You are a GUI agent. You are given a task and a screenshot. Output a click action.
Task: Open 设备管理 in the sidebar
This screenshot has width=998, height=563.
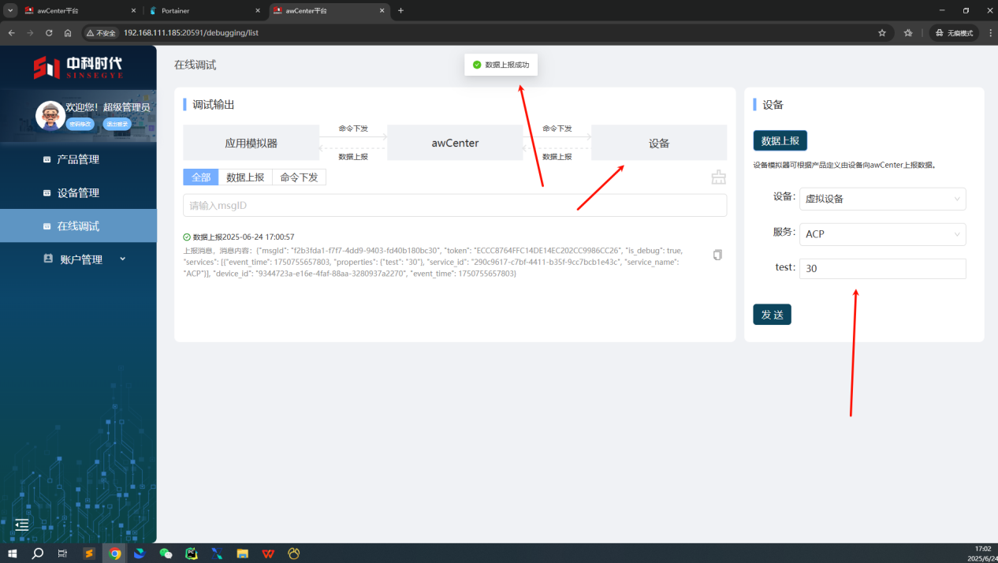point(78,193)
